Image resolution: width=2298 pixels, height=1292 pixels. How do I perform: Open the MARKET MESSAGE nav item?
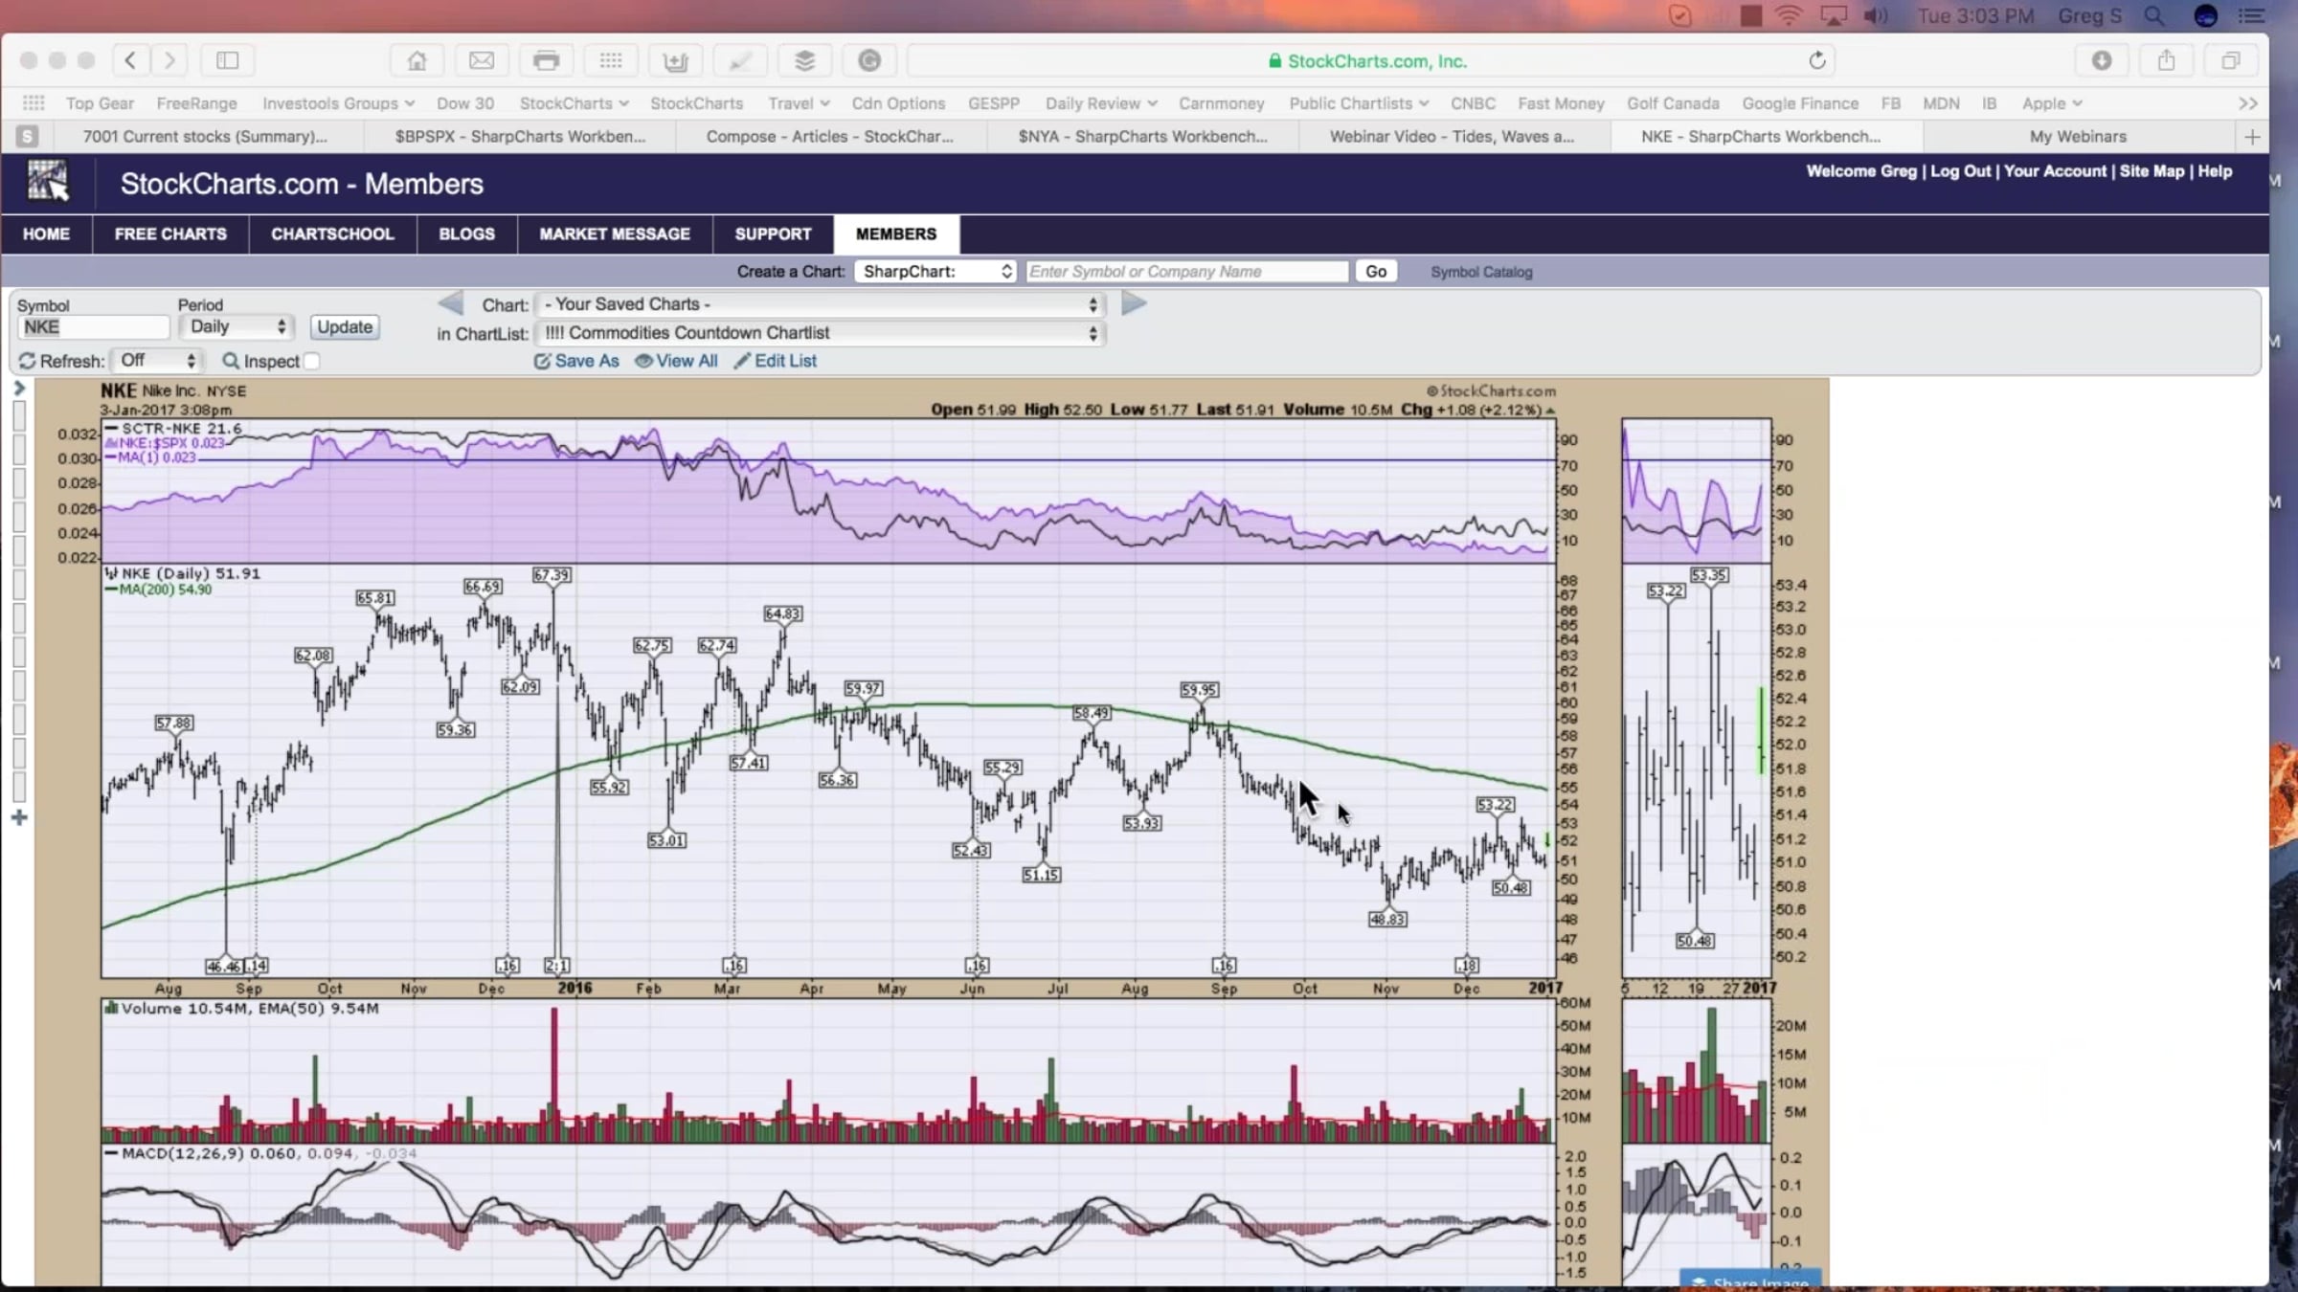pos(615,234)
